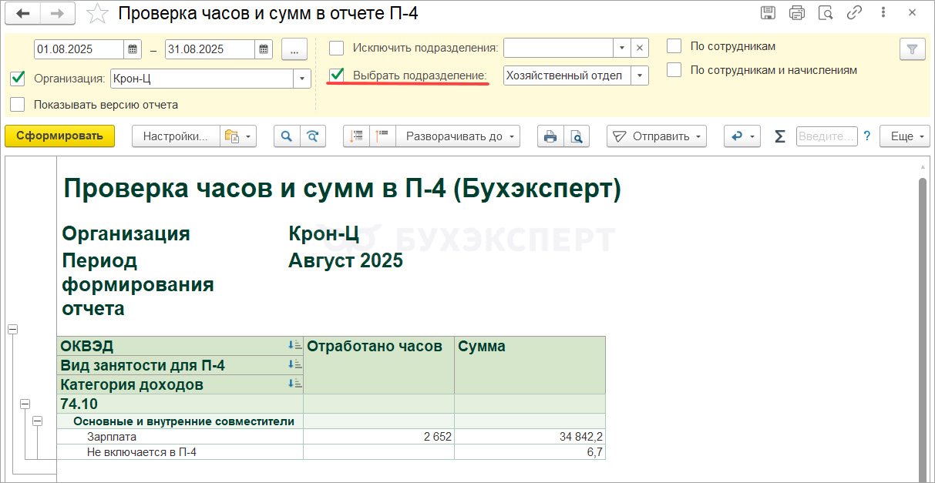The width and height of the screenshot is (935, 483).
Task: Click the copy link chain icon
Action: point(853,13)
